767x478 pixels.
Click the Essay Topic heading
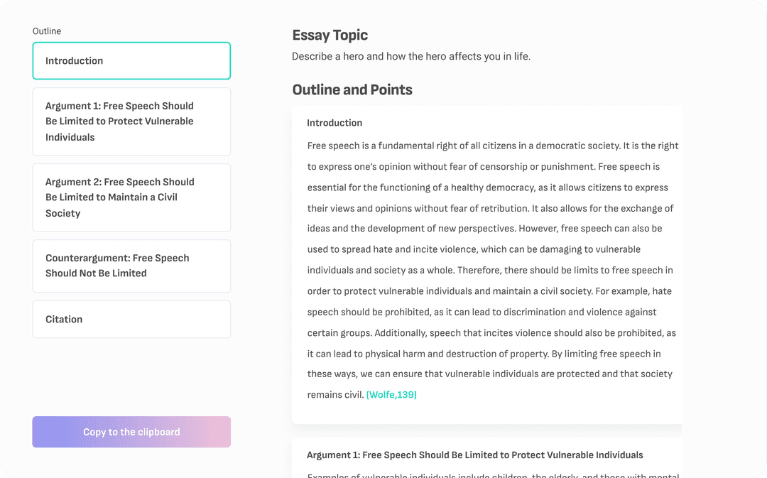(330, 36)
